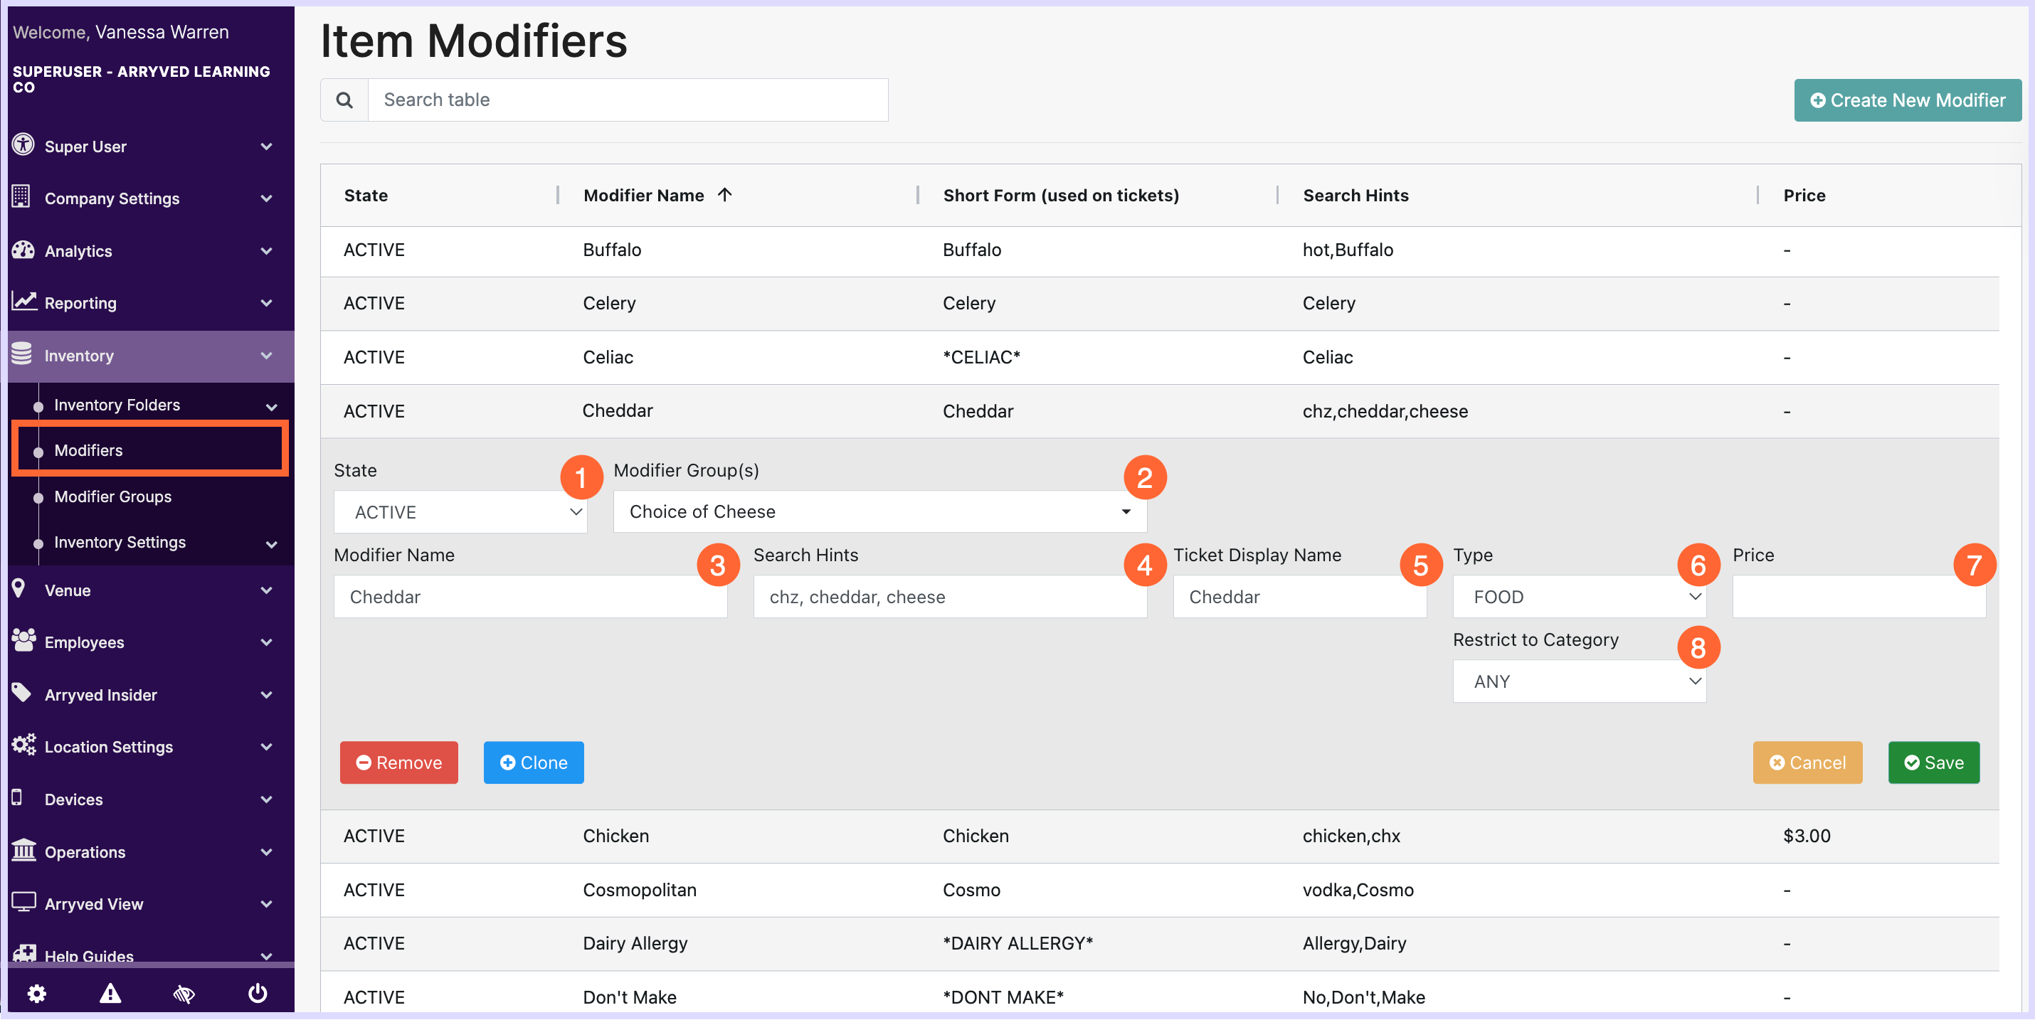The width and height of the screenshot is (2035, 1020).
Task: Sort by the Modifier Name column arrow
Action: pyautogui.click(x=725, y=195)
